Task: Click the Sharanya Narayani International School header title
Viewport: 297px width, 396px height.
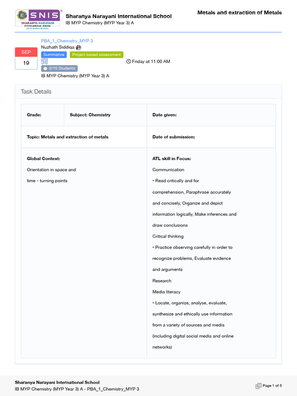Action: tap(118, 16)
